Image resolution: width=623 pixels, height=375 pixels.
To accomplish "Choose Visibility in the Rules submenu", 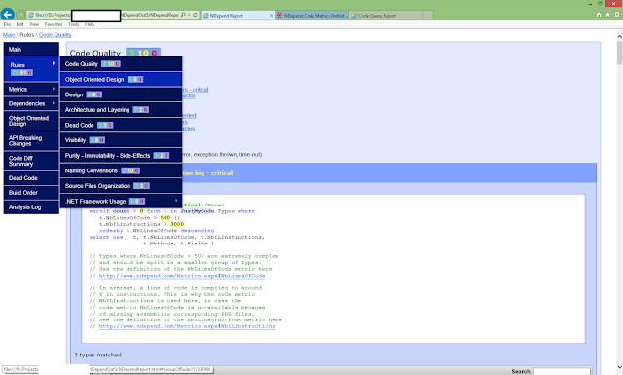I will [121, 140].
